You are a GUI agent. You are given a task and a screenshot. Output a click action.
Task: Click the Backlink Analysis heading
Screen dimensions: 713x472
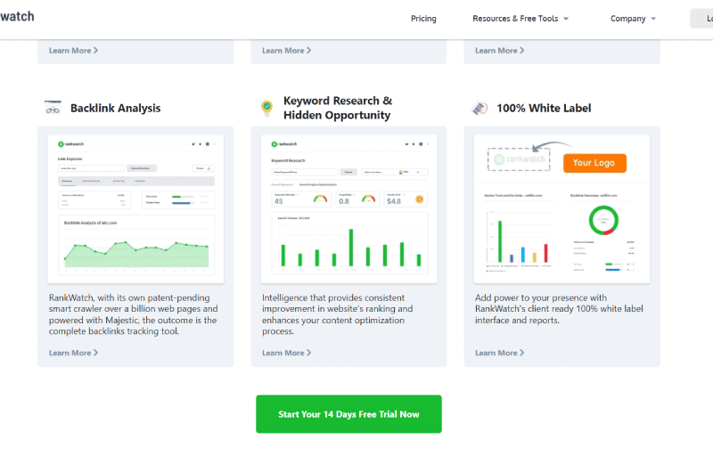click(116, 108)
